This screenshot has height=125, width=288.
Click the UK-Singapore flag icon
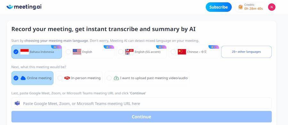(x=129, y=52)
